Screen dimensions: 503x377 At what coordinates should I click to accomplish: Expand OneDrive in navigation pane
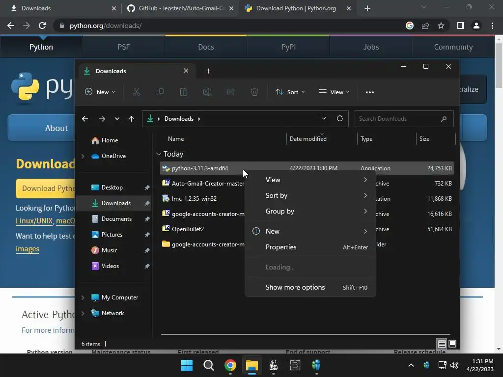tap(83, 156)
